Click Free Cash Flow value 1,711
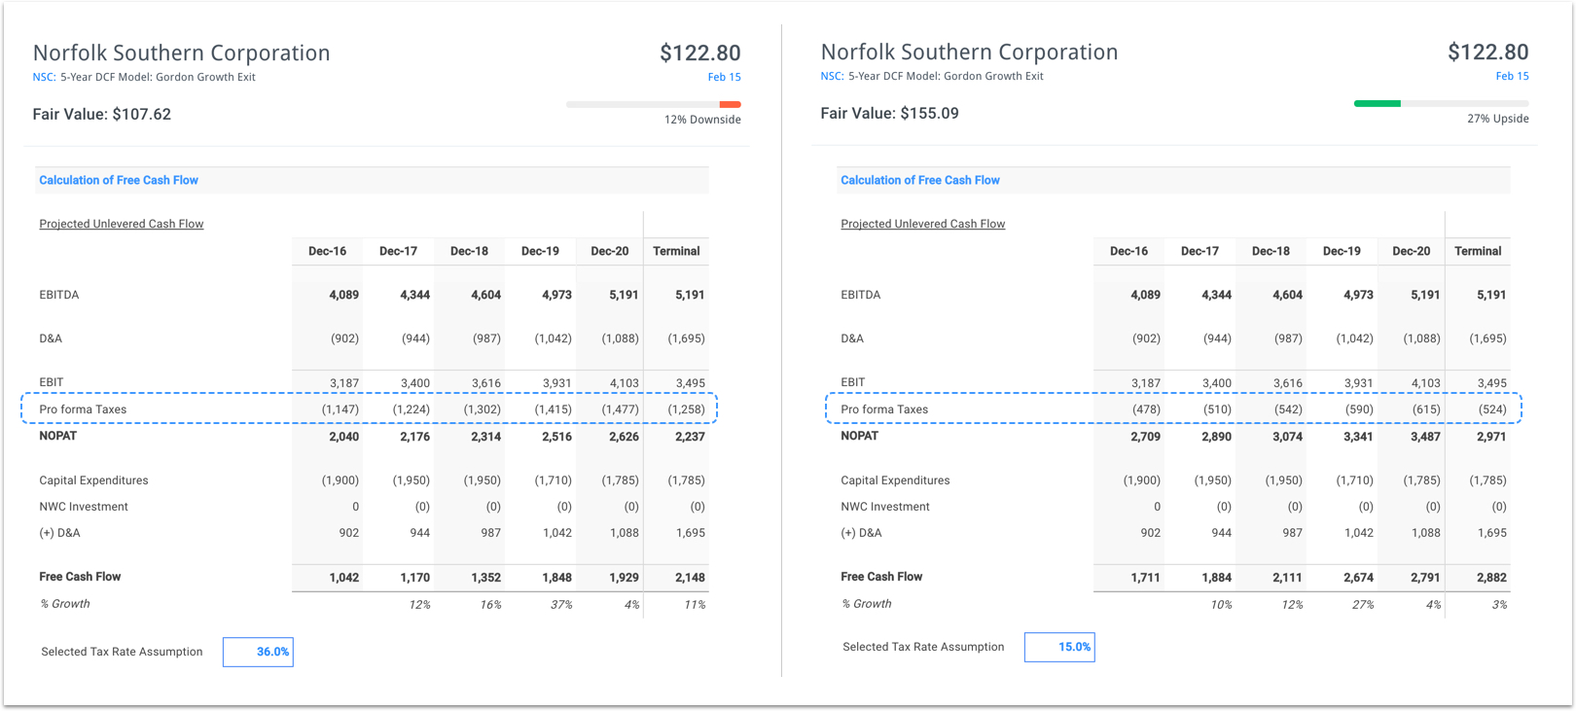1576x711 pixels. [1146, 578]
